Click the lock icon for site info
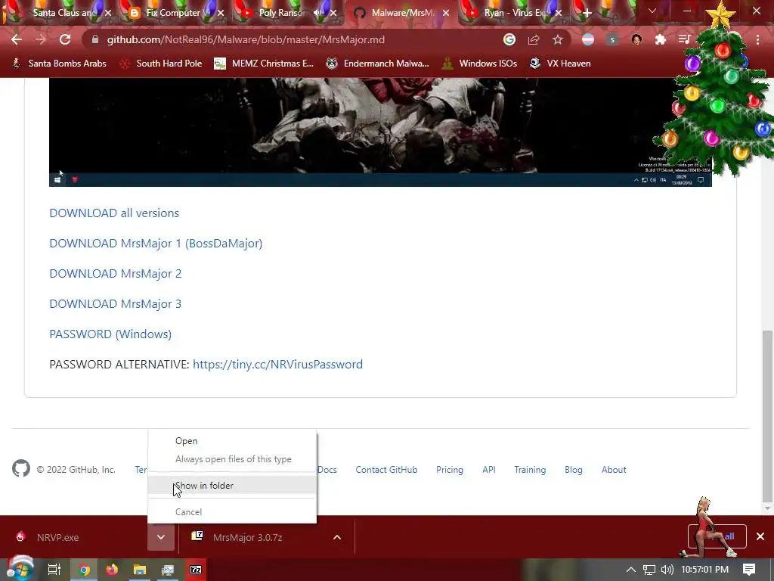Viewport: 774px width, 581px height. pos(95,39)
